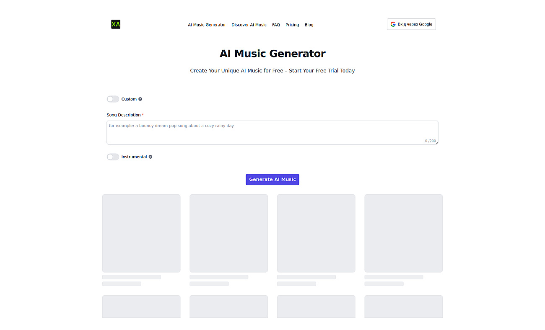Open the FAQ nav link
Viewport: 545px width, 330px height.
276,25
